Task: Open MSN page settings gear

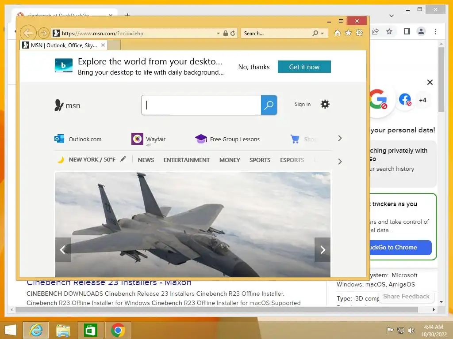Action: [325, 104]
